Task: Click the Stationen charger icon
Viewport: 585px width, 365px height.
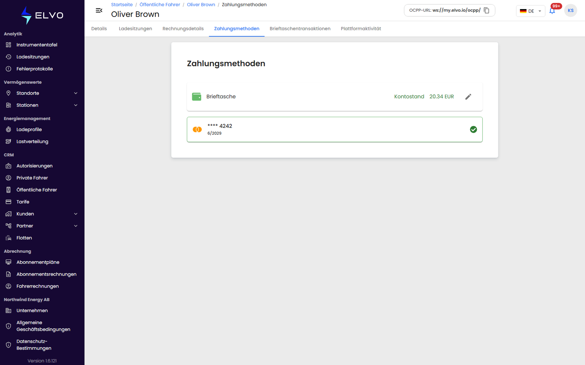Action: 8,105
